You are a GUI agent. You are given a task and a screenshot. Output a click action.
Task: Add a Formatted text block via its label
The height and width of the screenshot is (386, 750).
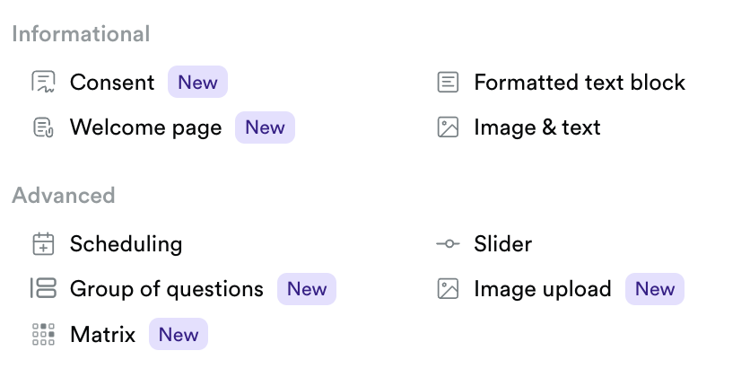point(579,83)
